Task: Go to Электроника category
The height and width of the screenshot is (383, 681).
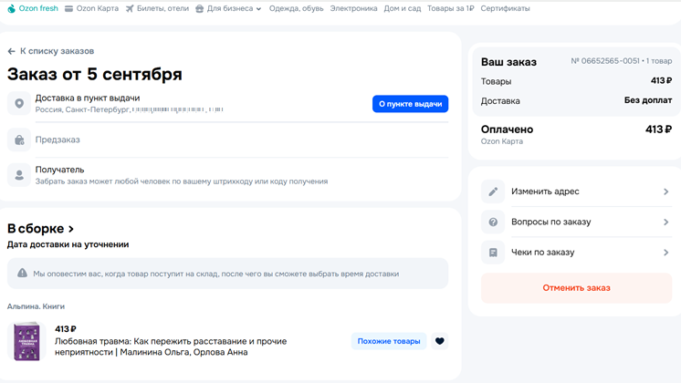Action: [x=353, y=8]
